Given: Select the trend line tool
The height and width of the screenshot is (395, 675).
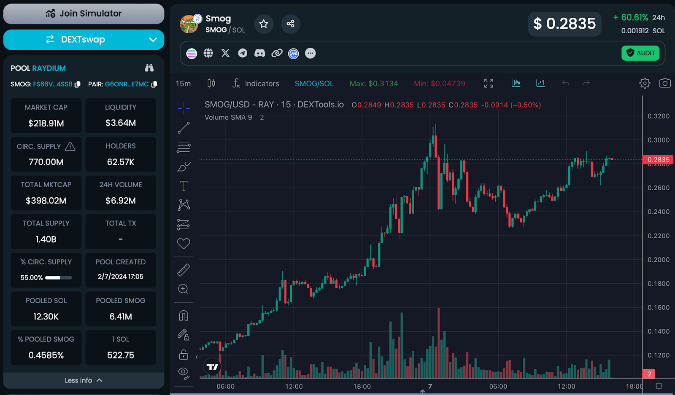Looking at the screenshot, I should (184, 128).
